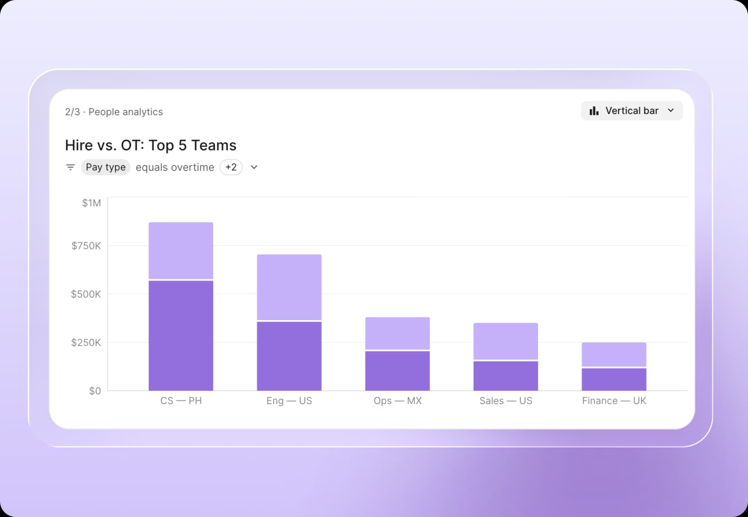Expand filters with the chevron beside +2
748x517 pixels.
tap(254, 168)
